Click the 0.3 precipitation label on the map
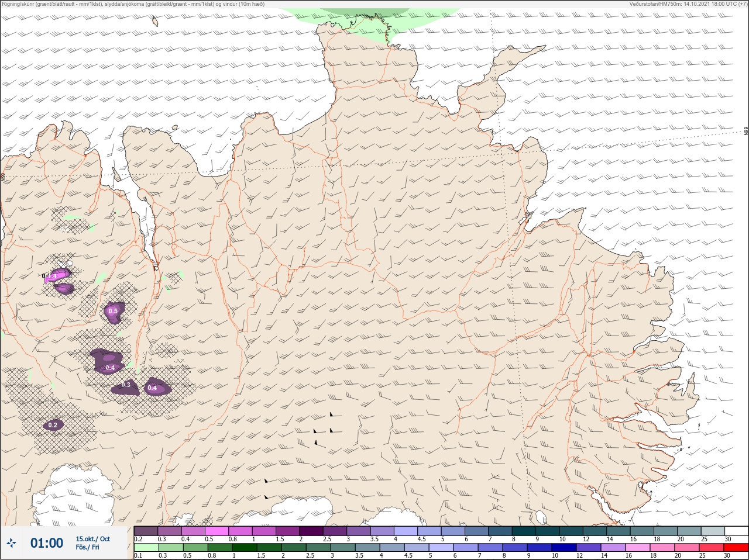 tap(126, 385)
